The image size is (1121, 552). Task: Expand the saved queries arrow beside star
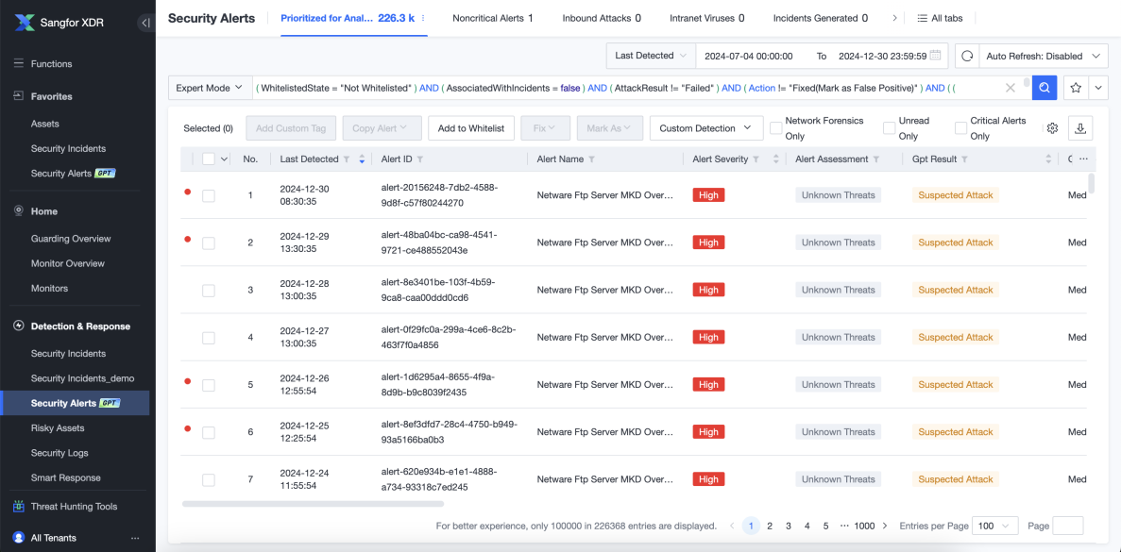pyautogui.click(x=1098, y=88)
